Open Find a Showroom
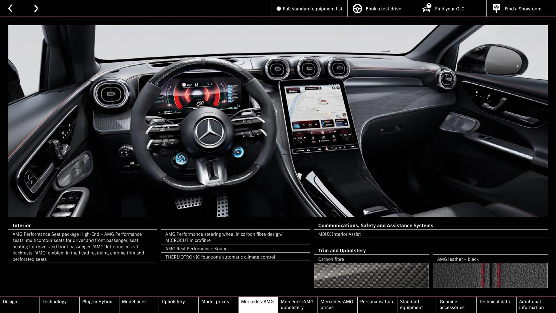Viewport: 556px width, 313px height. click(x=523, y=9)
